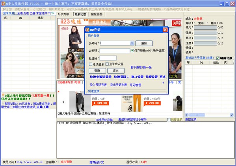Open 换IP设置 link
Screen dimensions: 236x166
pyautogui.click(x=137, y=77)
